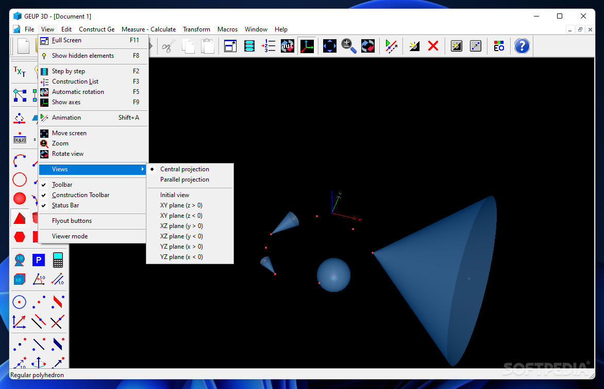Choose Construction List menu item
The image size is (604, 389).
point(92,82)
